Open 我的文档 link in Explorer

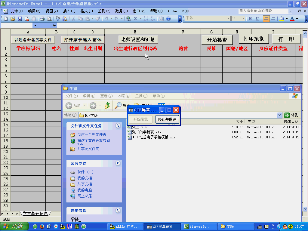85,178
